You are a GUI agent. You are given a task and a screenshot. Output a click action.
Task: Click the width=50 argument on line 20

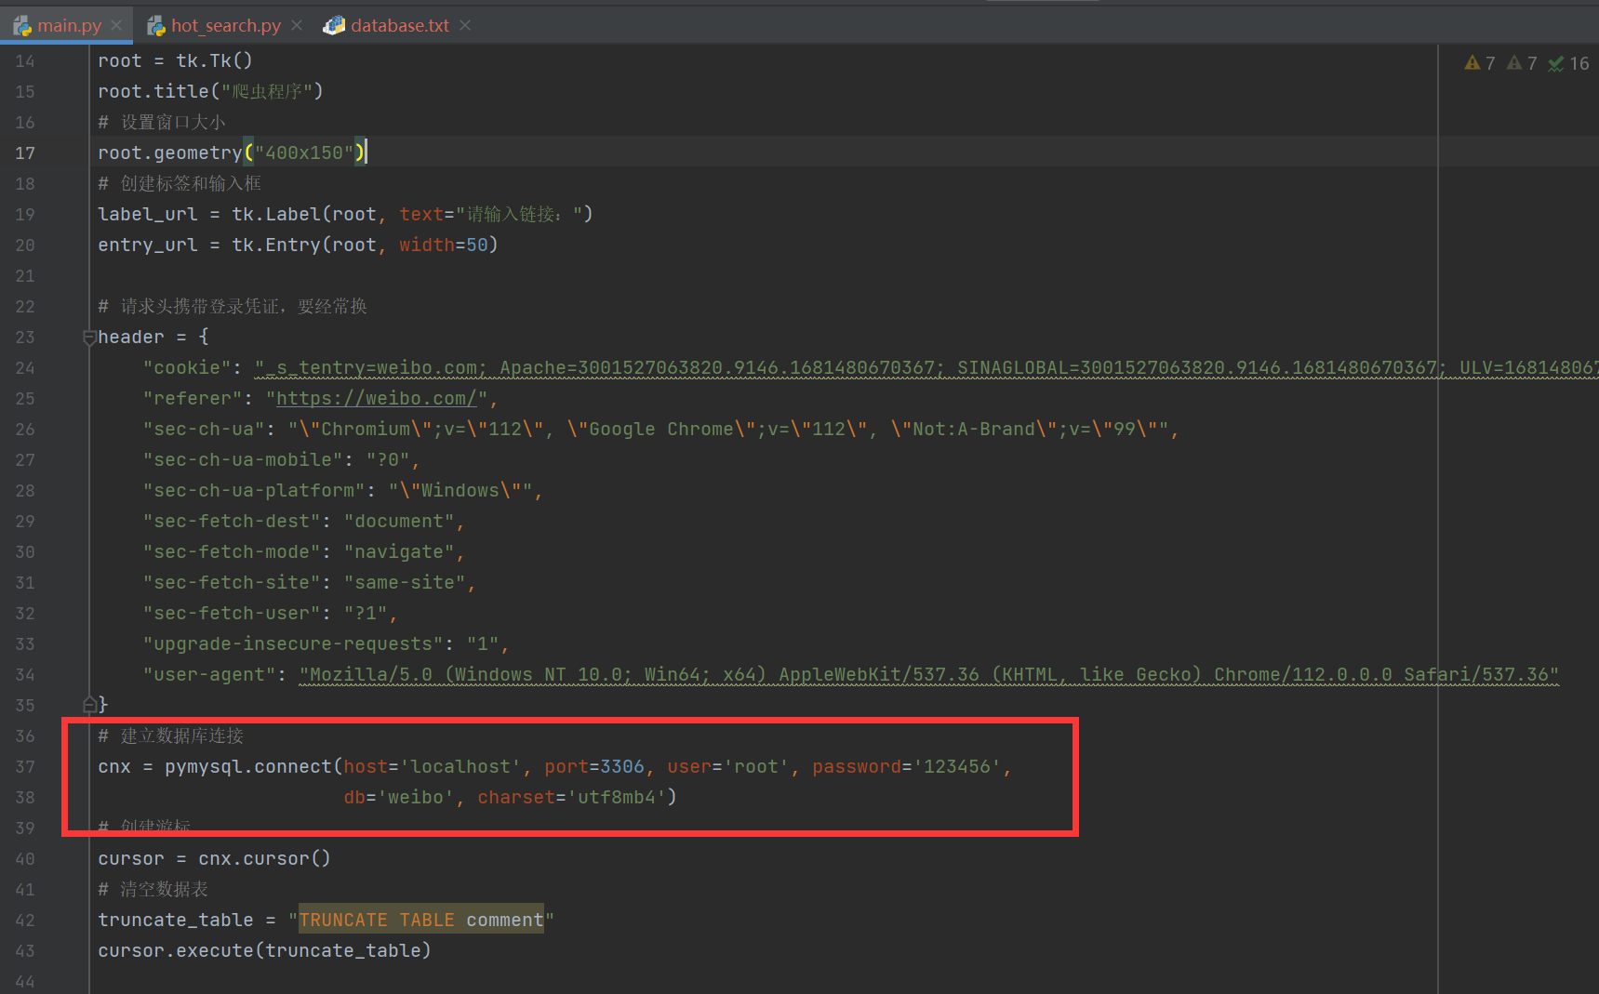[444, 245]
